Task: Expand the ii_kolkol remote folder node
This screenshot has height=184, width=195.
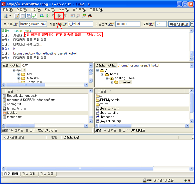Action: pyautogui.click(x=112, y=82)
